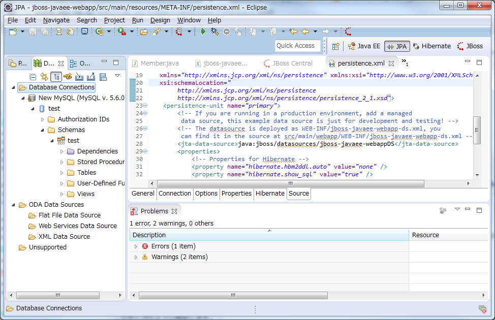Viewport: 495px width, 320px height.
Task: Open the Member.java editor tab
Action: (159, 63)
